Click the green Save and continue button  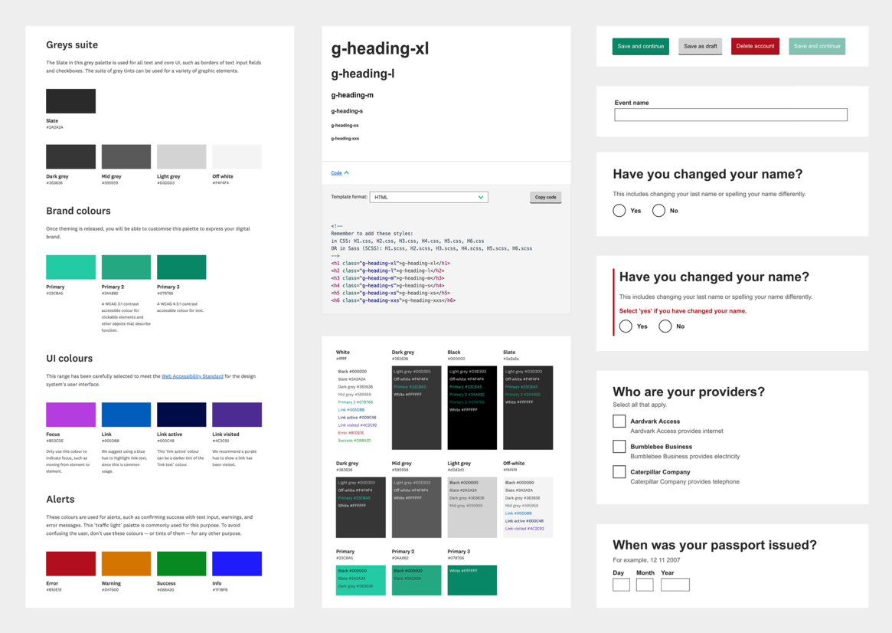point(640,47)
